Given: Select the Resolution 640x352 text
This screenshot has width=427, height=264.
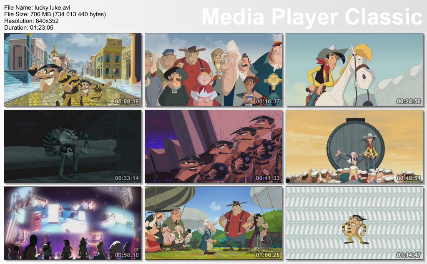Looking at the screenshot, I should 32,21.
